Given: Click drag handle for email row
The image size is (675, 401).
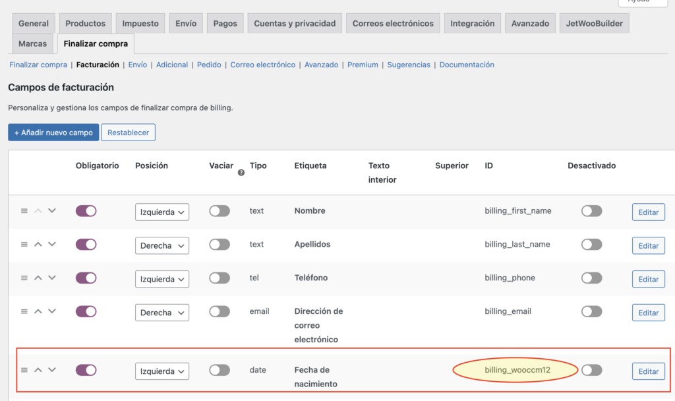Looking at the screenshot, I should (24, 311).
